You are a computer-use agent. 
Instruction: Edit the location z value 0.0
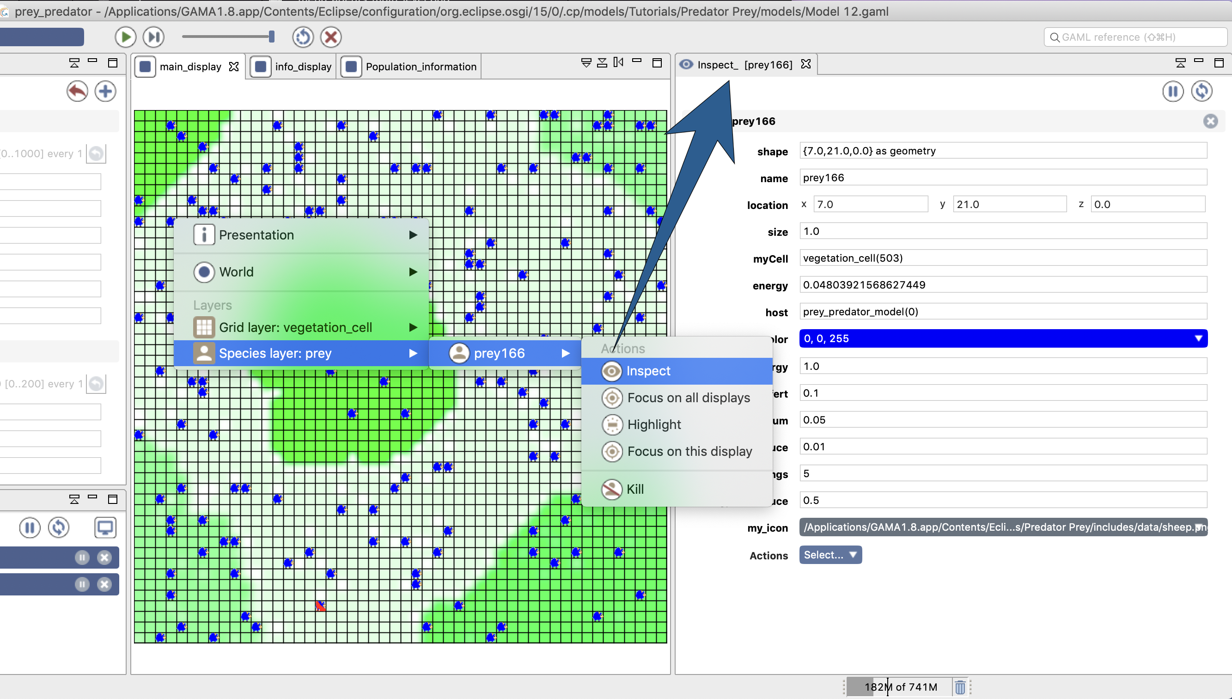coord(1148,204)
